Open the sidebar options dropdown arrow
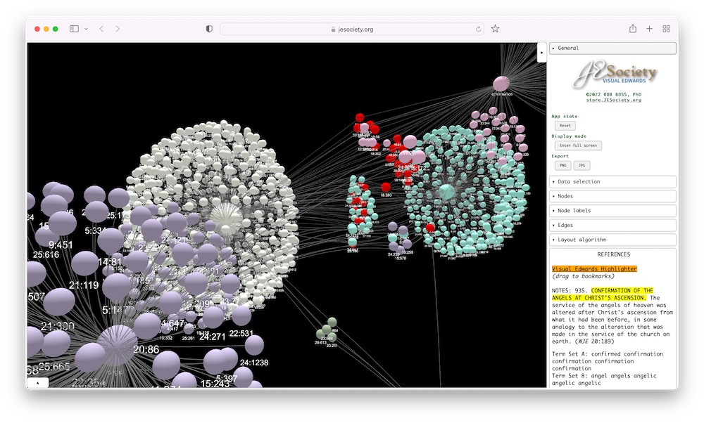704x423 pixels. click(86, 29)
